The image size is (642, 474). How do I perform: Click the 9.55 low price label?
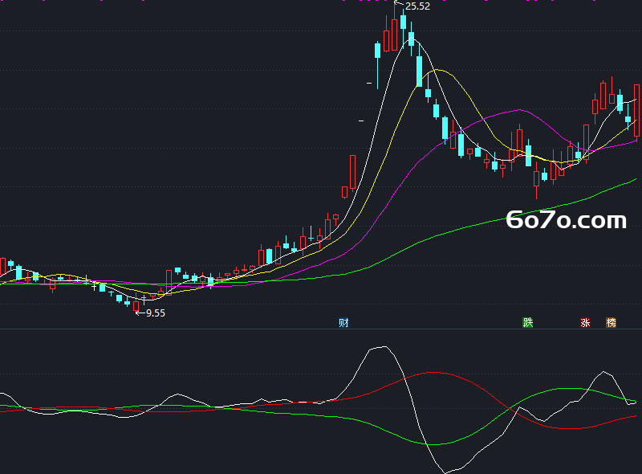156,313
